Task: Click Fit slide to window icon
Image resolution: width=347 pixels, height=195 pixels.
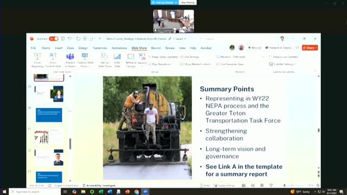Action: [x=318, y=185]
